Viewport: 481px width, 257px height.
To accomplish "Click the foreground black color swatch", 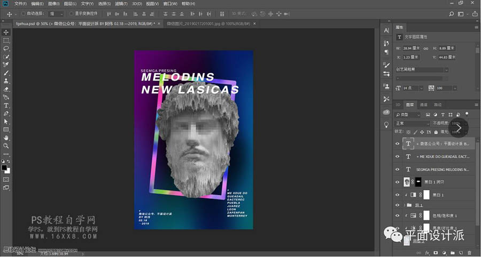I will click(4, 167).
